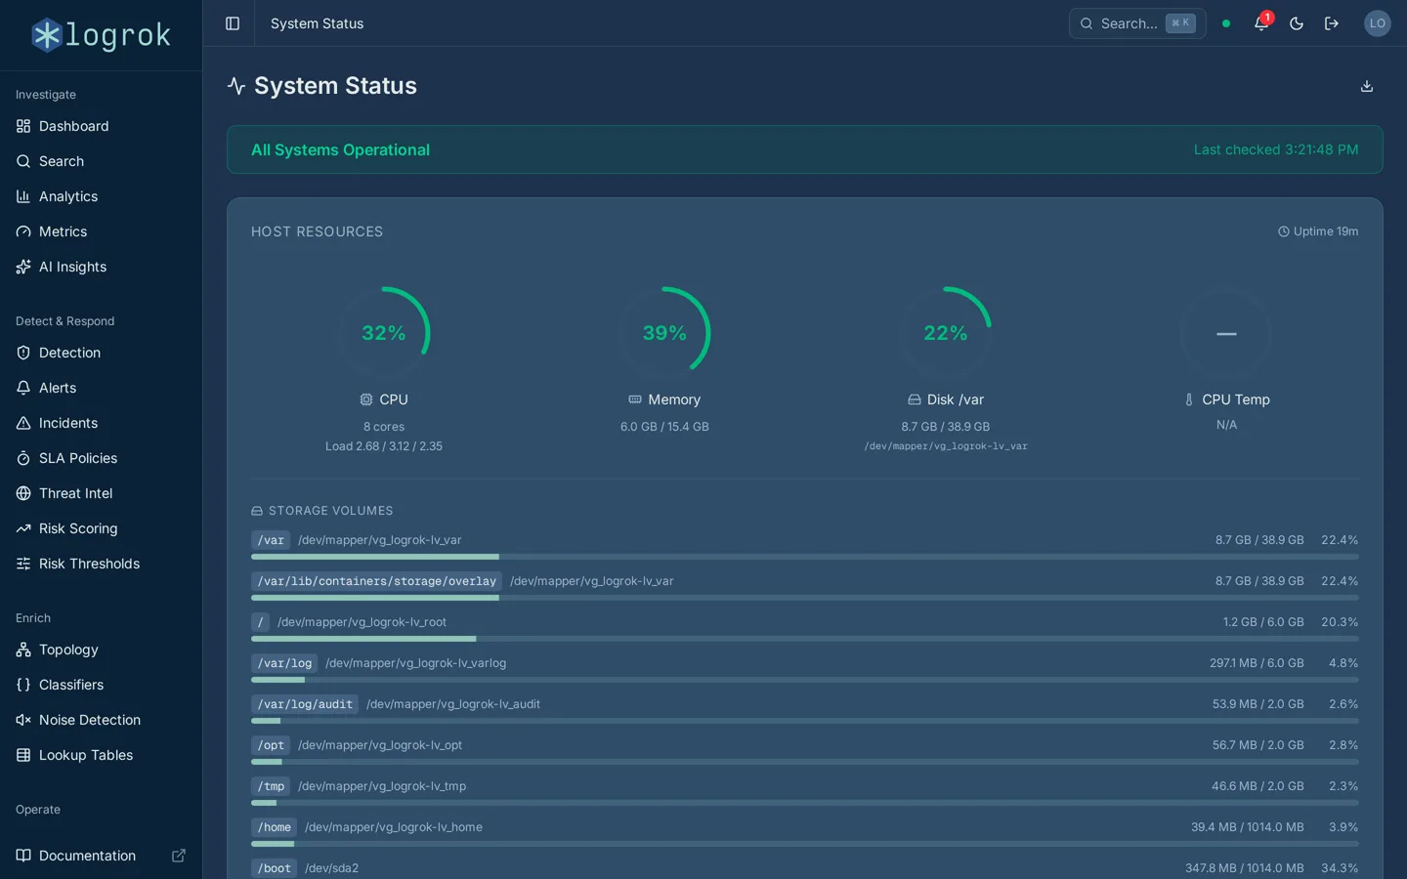Click the Detection shield icon
Image resolution: width=1407 pixels, height=879 pixels.
23,353
